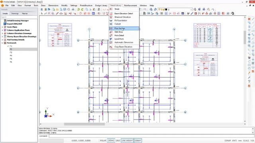
Task: Select Shearwall Elevation entry
Action: point(124,17)
